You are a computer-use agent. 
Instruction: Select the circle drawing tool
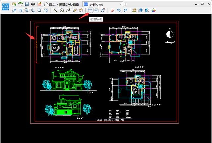click(x=62, y=11)
